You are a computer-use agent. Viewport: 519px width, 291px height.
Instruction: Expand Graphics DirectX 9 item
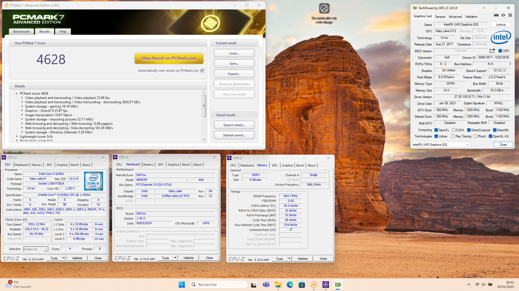pyautogui.click(x=22, y=111)
